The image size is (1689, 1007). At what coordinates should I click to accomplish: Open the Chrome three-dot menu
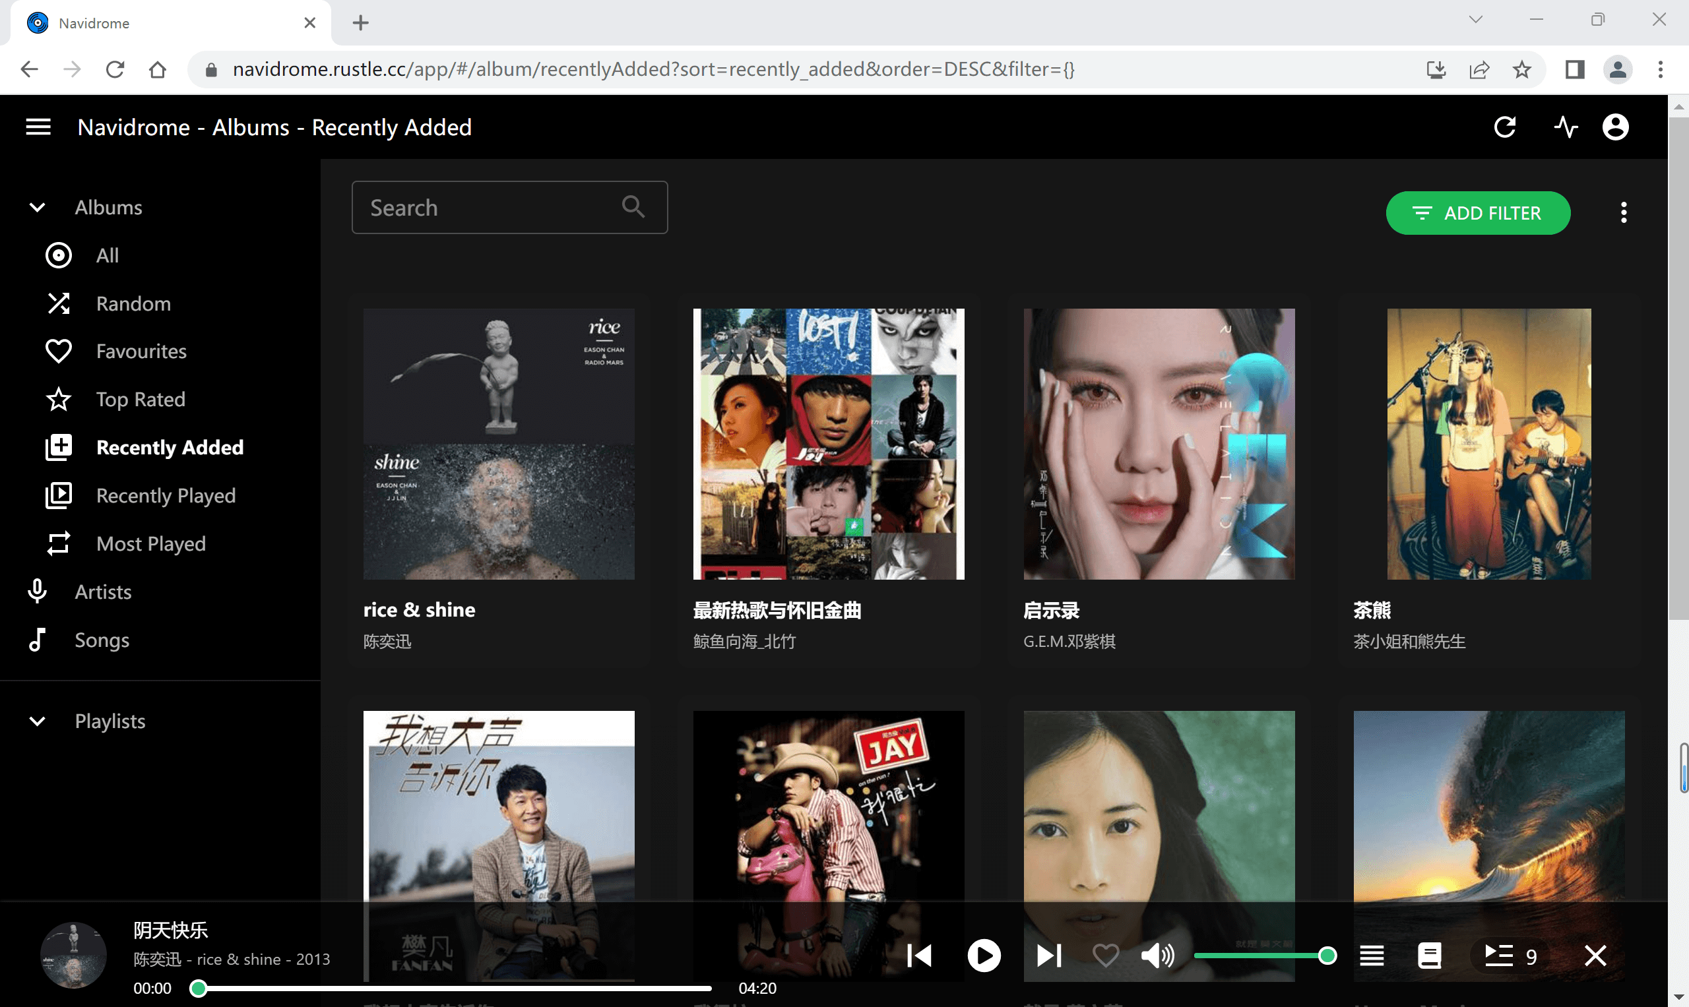pyautogui.click(x=1661, y=69)
